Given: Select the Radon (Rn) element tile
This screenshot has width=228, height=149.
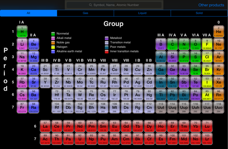Looking at the screenshot, I should 219,95.
